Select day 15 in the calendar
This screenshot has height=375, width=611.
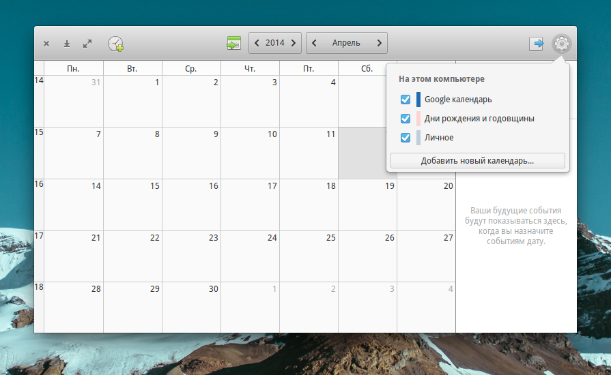point(132,205)
